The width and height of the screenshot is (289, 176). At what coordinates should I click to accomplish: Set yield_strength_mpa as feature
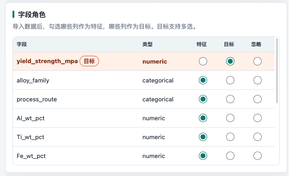[203, 61]
